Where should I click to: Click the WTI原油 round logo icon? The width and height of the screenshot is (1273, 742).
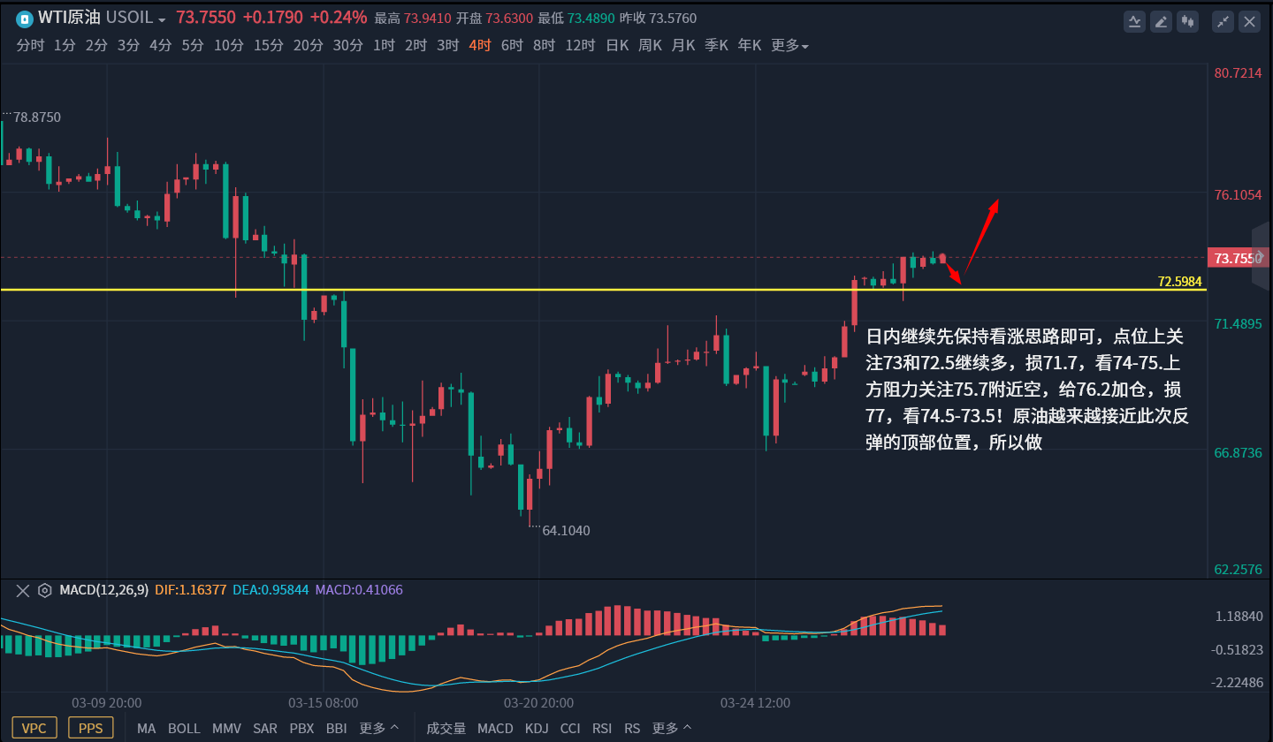25,19
